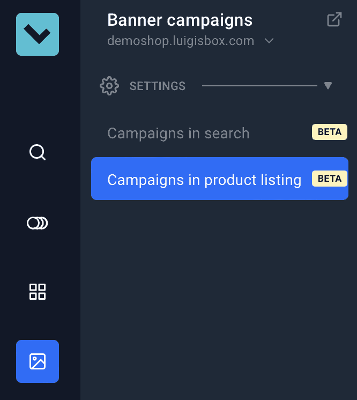357x400 pixels.
Task: Click the BETA badge on Campaigns in product listing
Action: 329,178
